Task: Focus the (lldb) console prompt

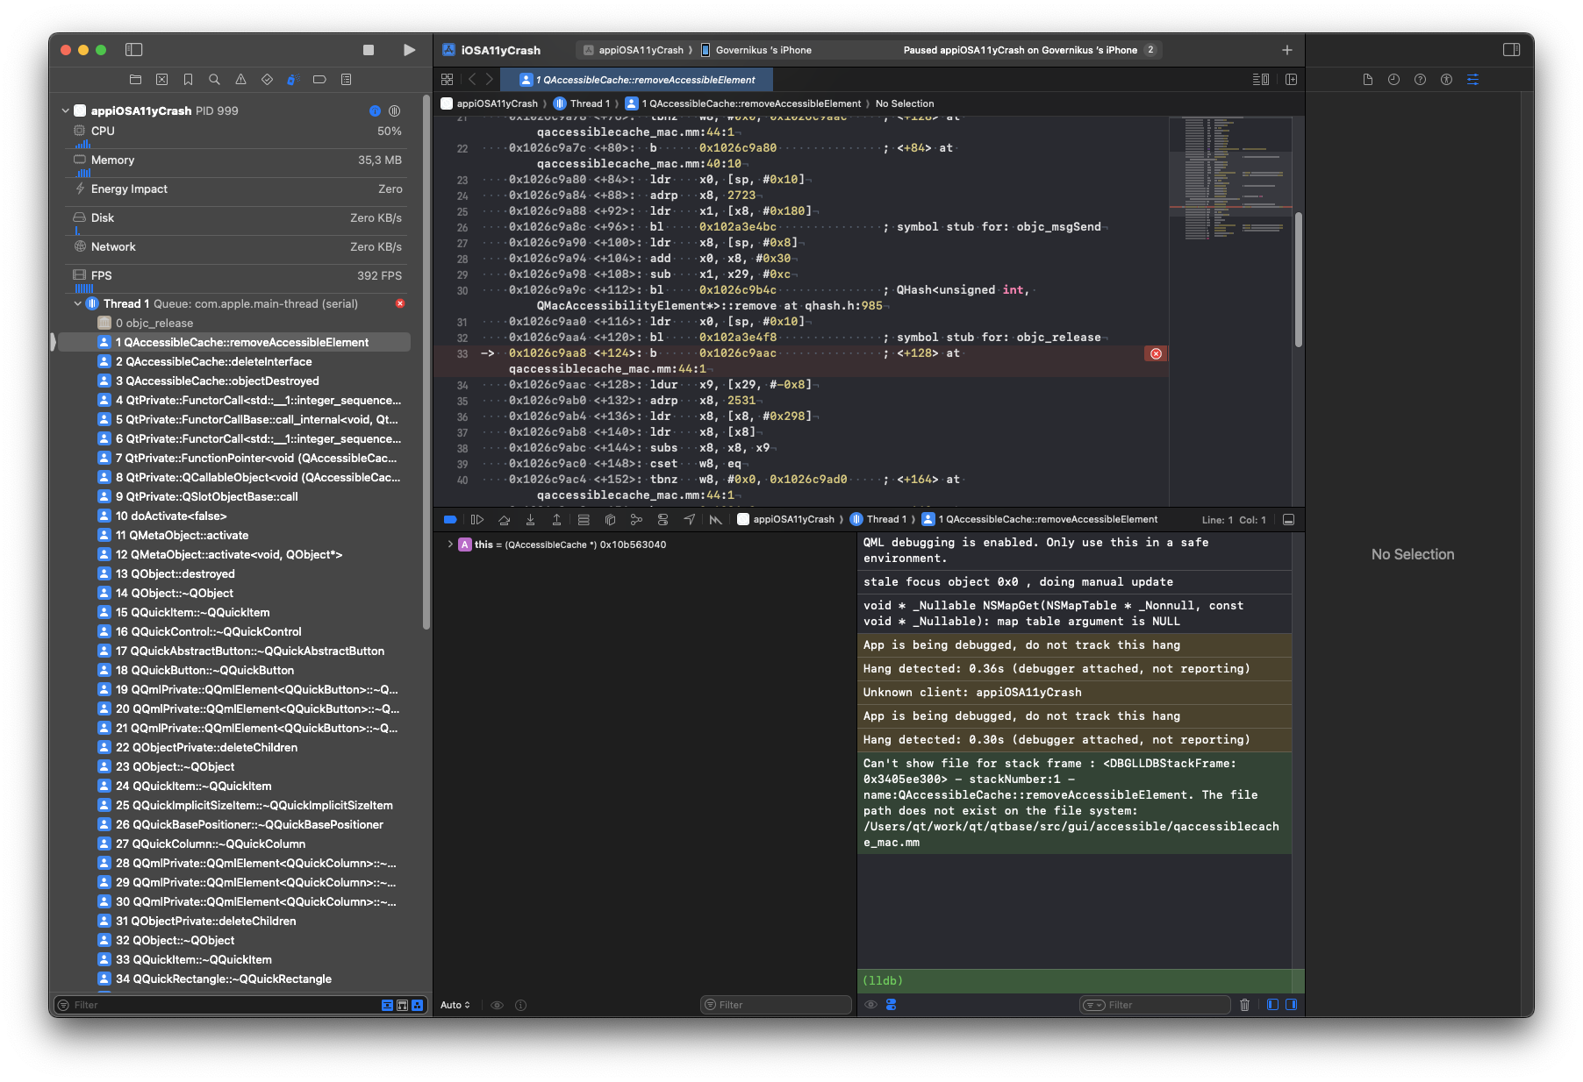Action: coord(1080,980)
